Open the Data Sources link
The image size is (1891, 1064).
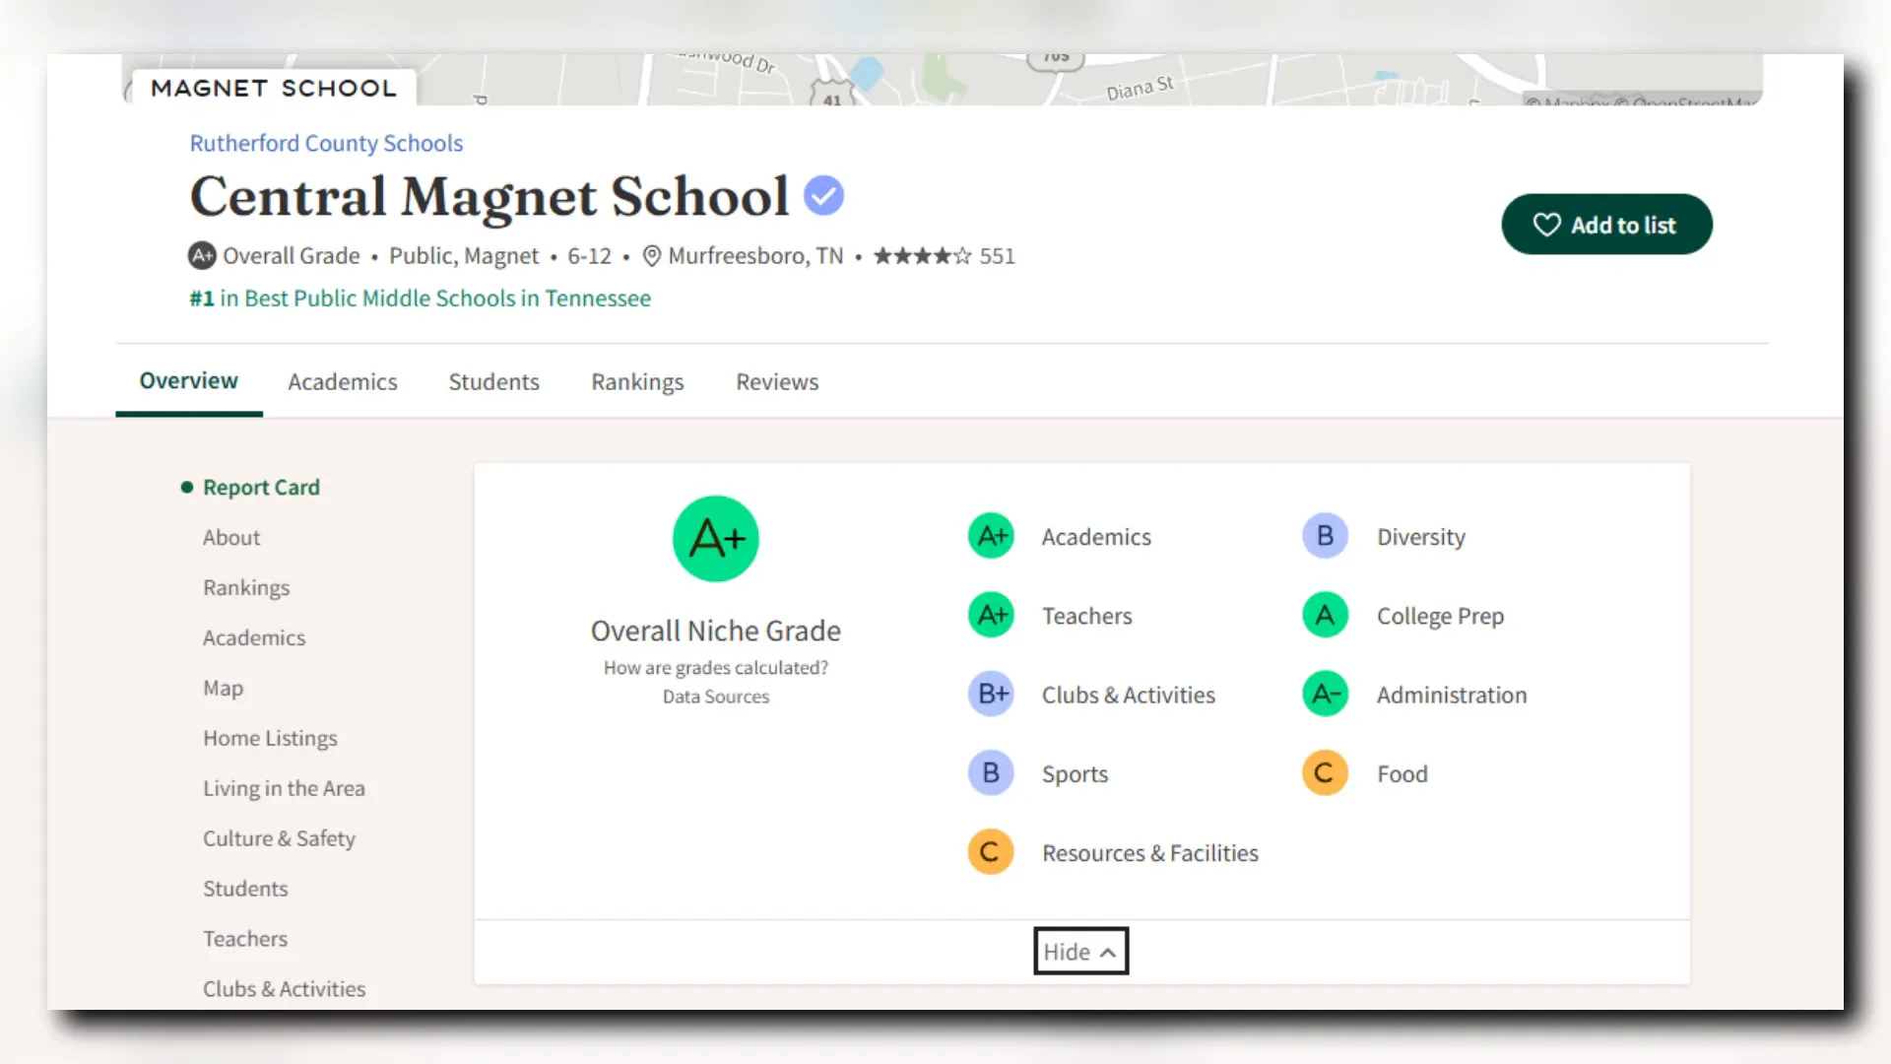[716, 697]
